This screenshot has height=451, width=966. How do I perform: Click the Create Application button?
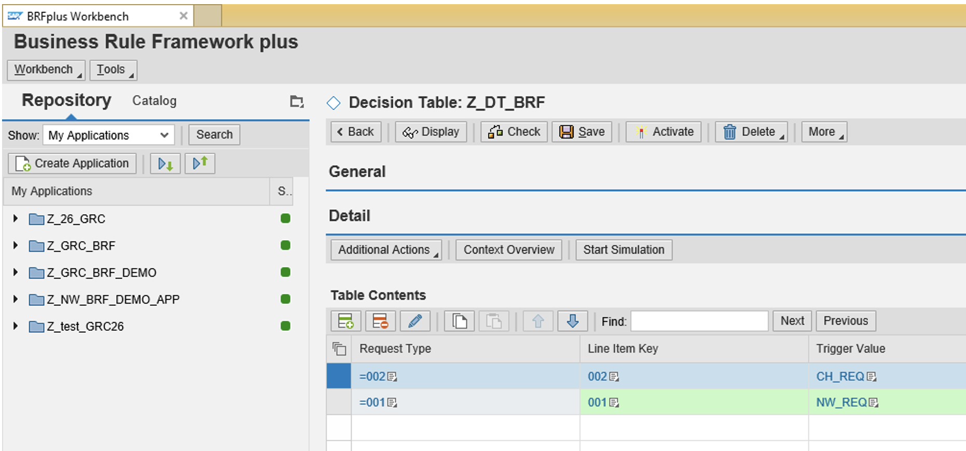coord(72,164)
